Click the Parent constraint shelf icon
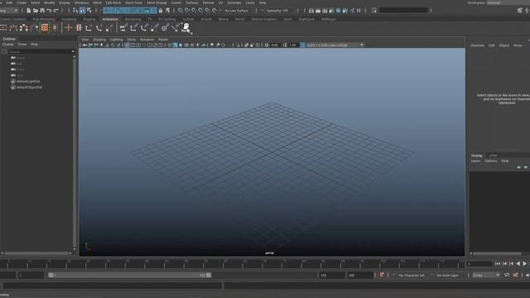 123,27
